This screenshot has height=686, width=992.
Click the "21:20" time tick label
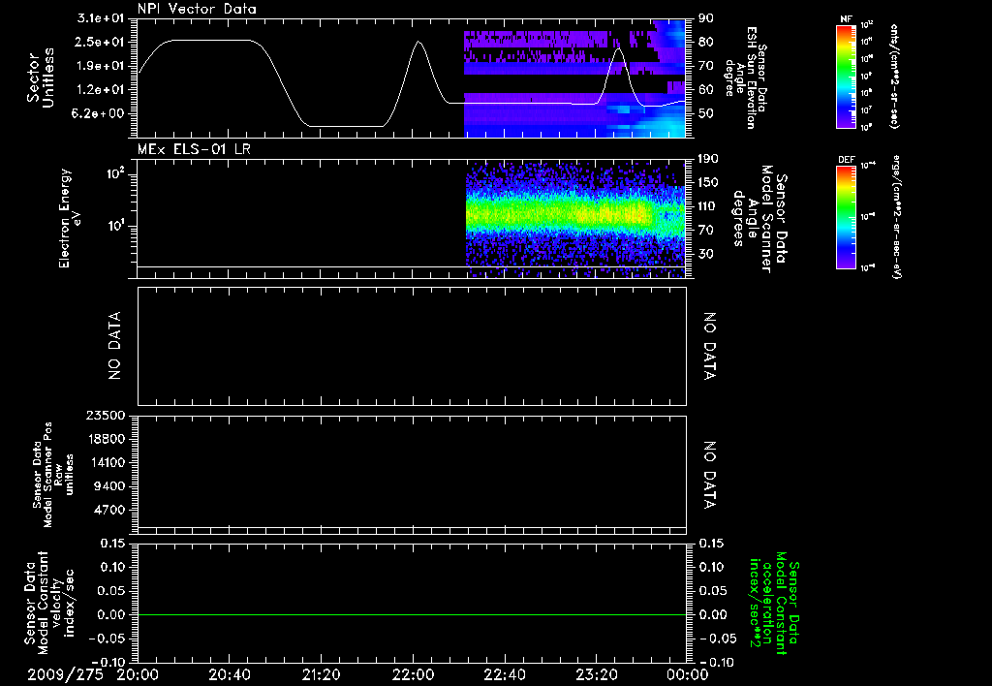tap(322, 674)
